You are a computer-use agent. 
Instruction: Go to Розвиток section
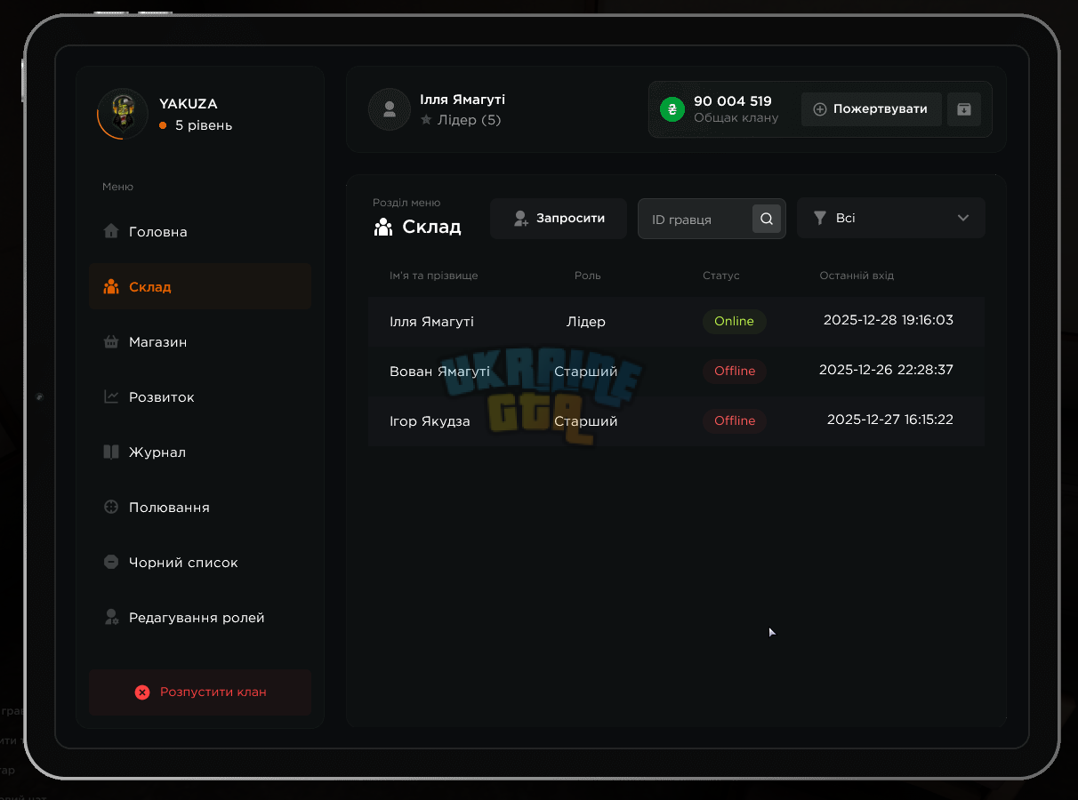point(200,396)
